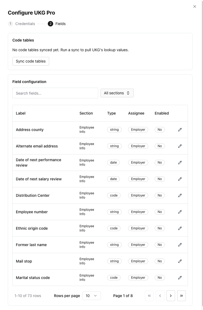
Task: Edit the Date of next salary review field
Action: pos(180,179)
